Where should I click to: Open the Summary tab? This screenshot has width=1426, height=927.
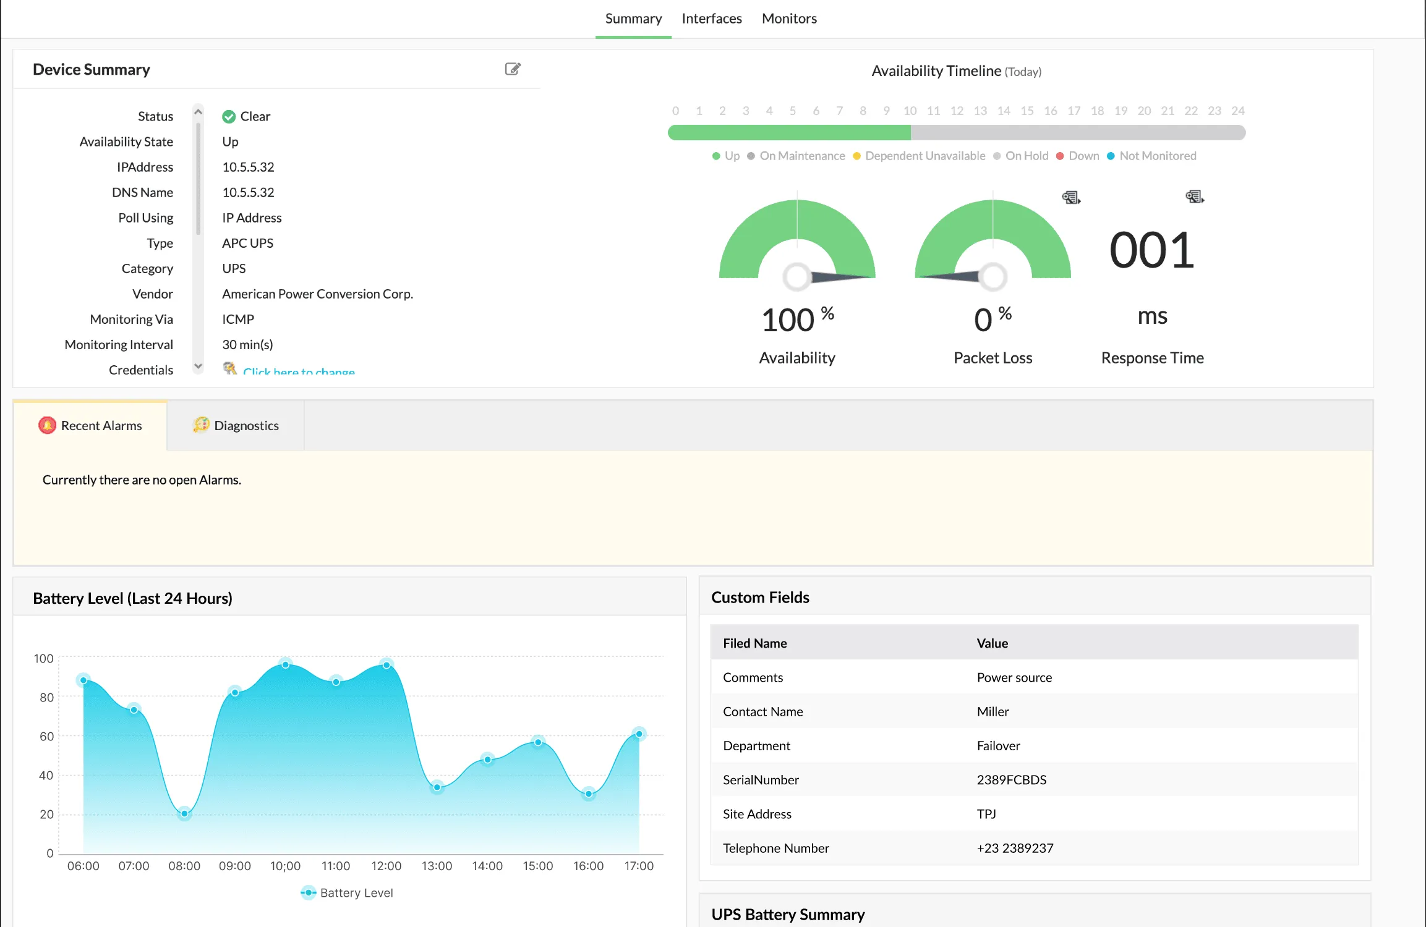pos(633,18)
